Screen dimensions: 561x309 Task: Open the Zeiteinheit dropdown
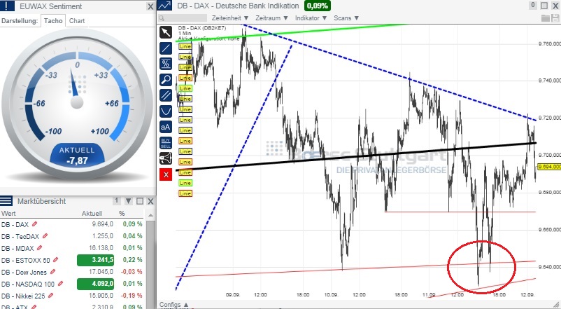[229, 18]
